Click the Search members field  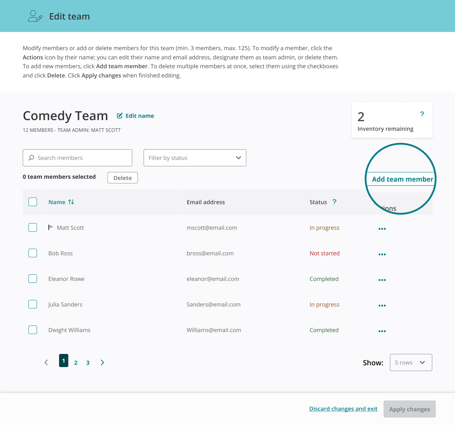click(77, 158)
